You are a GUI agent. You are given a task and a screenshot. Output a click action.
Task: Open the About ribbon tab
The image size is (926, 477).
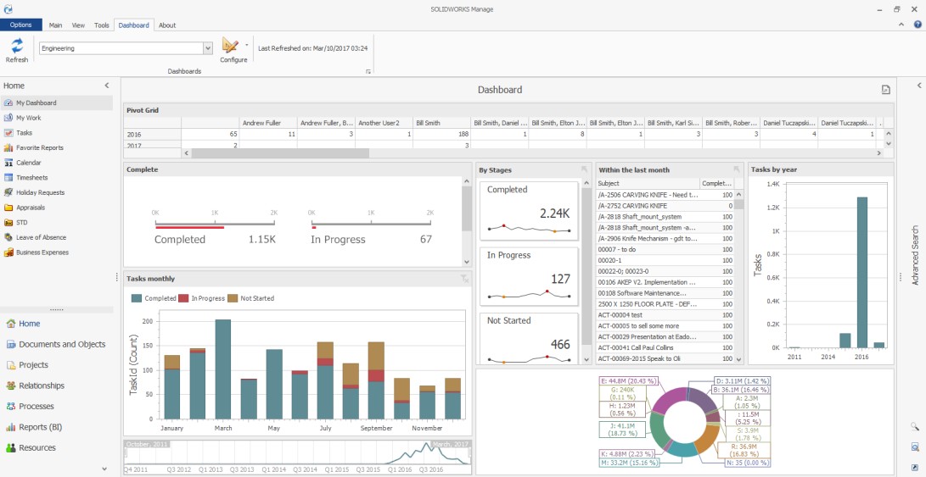pos(167,25)
